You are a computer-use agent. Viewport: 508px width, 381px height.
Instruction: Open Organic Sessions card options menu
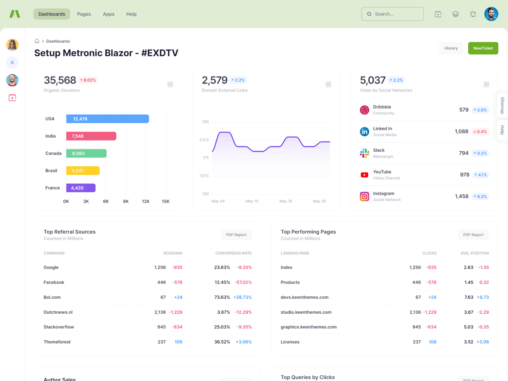tap(170, 84)
